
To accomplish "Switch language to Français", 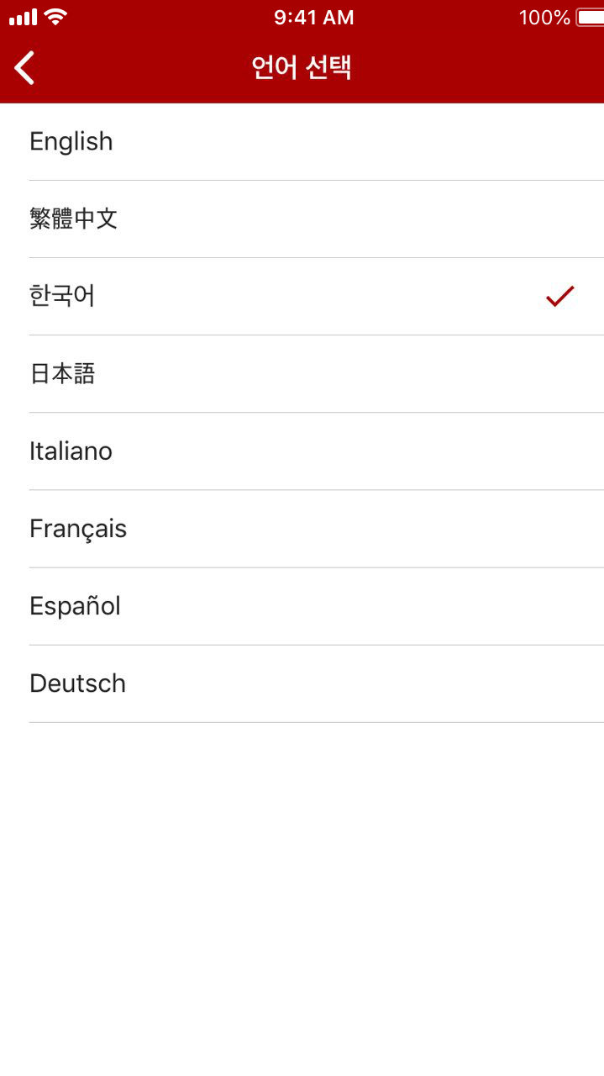I will pos(302,528).
